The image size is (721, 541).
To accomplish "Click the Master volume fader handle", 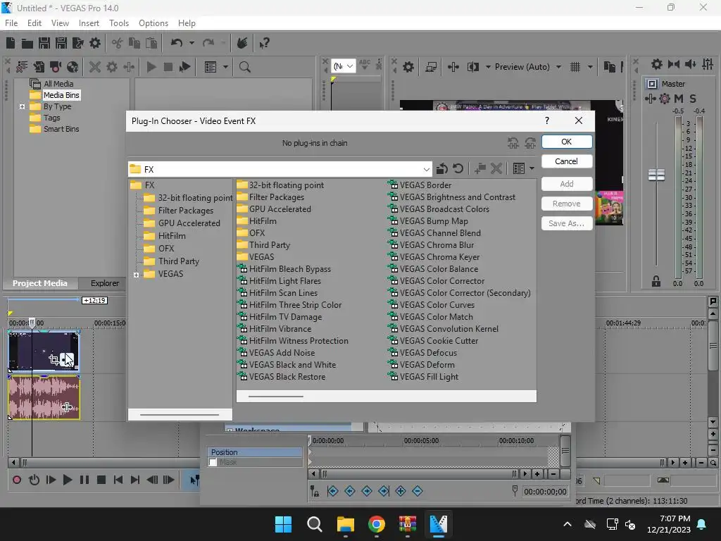I will pos(657,175).
